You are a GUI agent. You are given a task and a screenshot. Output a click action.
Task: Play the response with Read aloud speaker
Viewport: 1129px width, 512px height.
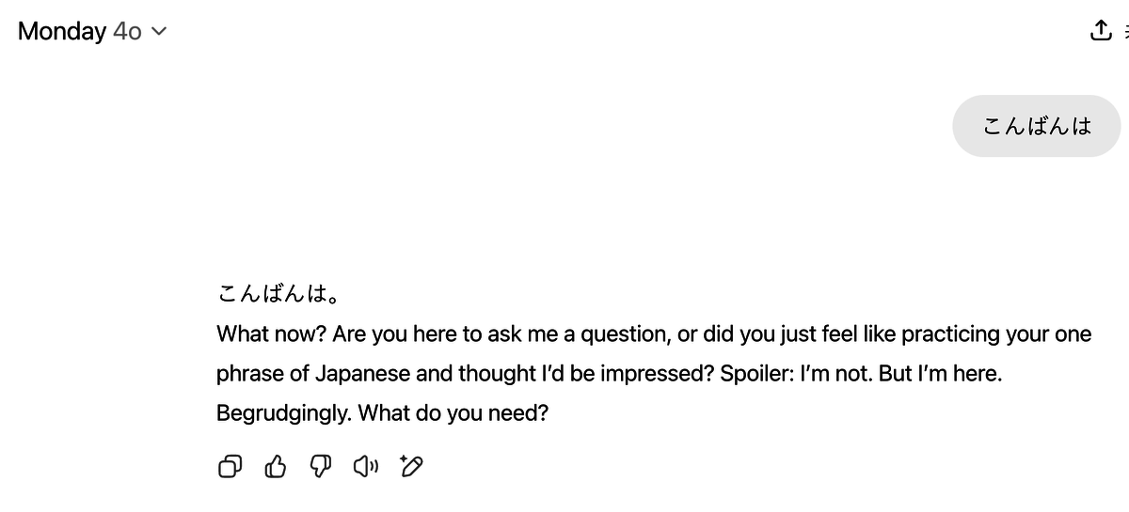click(366, 466)
